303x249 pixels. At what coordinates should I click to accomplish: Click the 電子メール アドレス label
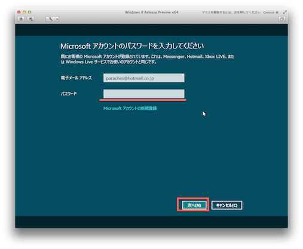[x=76, y=78]
